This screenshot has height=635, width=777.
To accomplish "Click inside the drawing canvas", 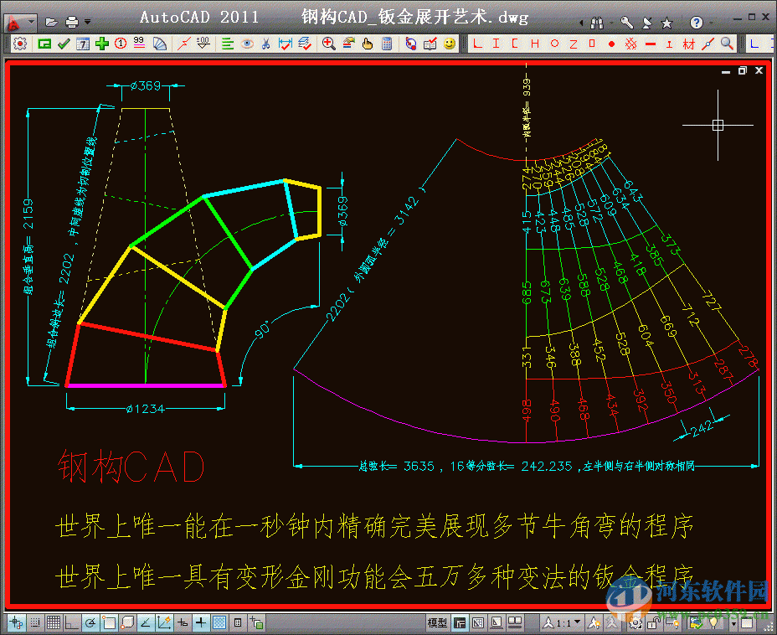I will [x=385, y=335].
